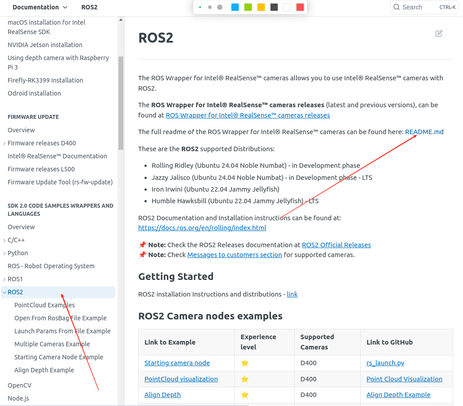The height and width of the screenshot is (406, 463).
Task: Click the search magnifier icon
Action: click(397, 7)
